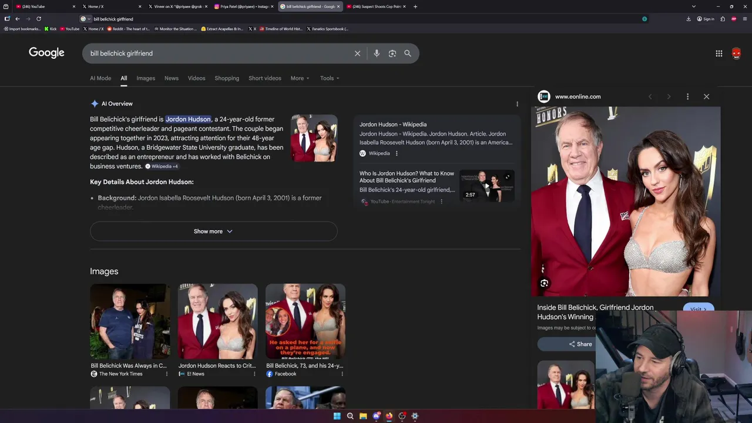Click the Share button in image panel

coord(580,344)
